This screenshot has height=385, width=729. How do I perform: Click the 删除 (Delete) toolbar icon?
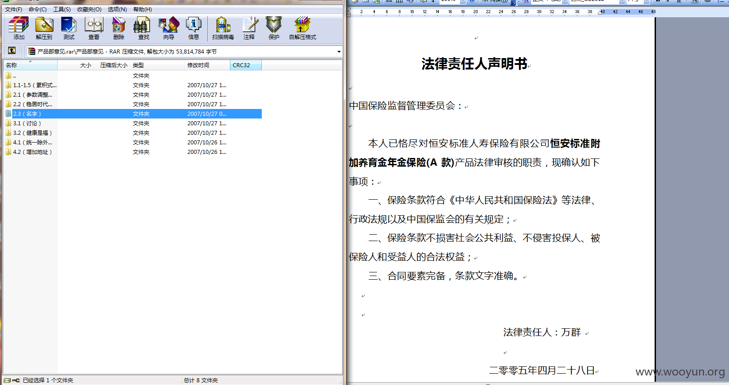(119, 28)
